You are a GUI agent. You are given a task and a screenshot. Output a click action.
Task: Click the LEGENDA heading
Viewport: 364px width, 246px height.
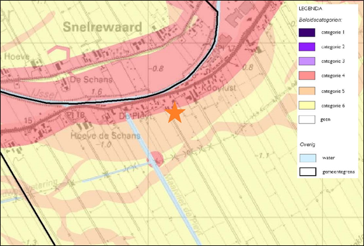311,9
